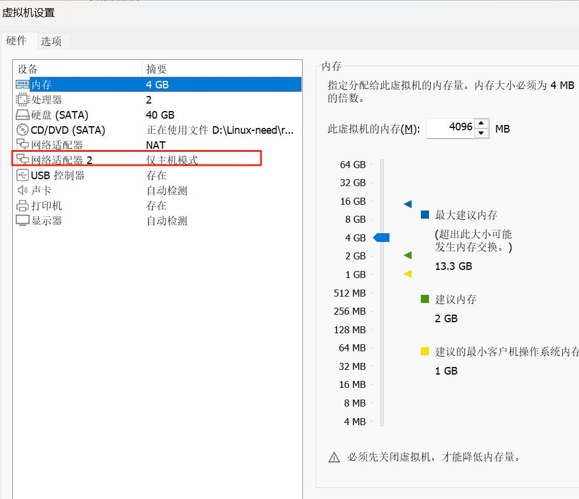Viewport: 579px width, 499px height.
Task: Click the 8 GB slider label
Action: pyautogui.click(x=355, y=219)
